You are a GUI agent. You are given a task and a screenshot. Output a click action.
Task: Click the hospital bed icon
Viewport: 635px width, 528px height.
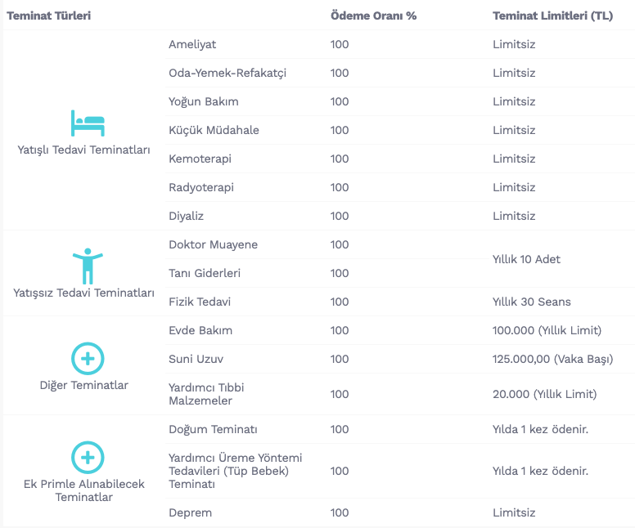pyautogui.click(x=88, y=123)
